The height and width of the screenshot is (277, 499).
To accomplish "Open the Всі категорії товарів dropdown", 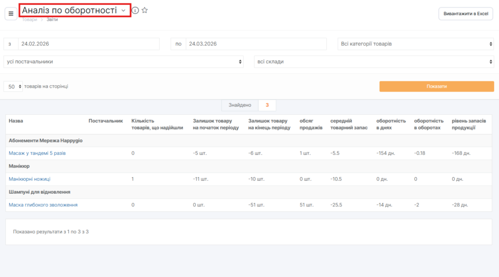I will [x=416, y=44].
